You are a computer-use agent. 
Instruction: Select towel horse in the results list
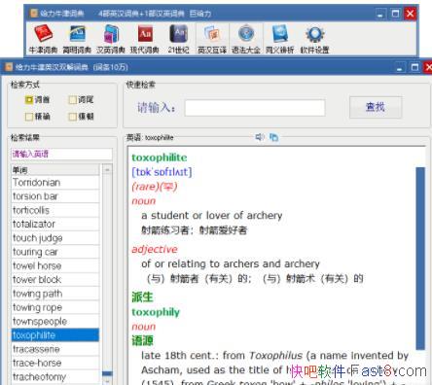(x=55, y=266)
